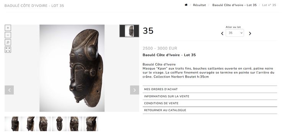Go to the home page icon
Image resolution: width=287 pixels, height=138 pixels.
pos(186,5)
